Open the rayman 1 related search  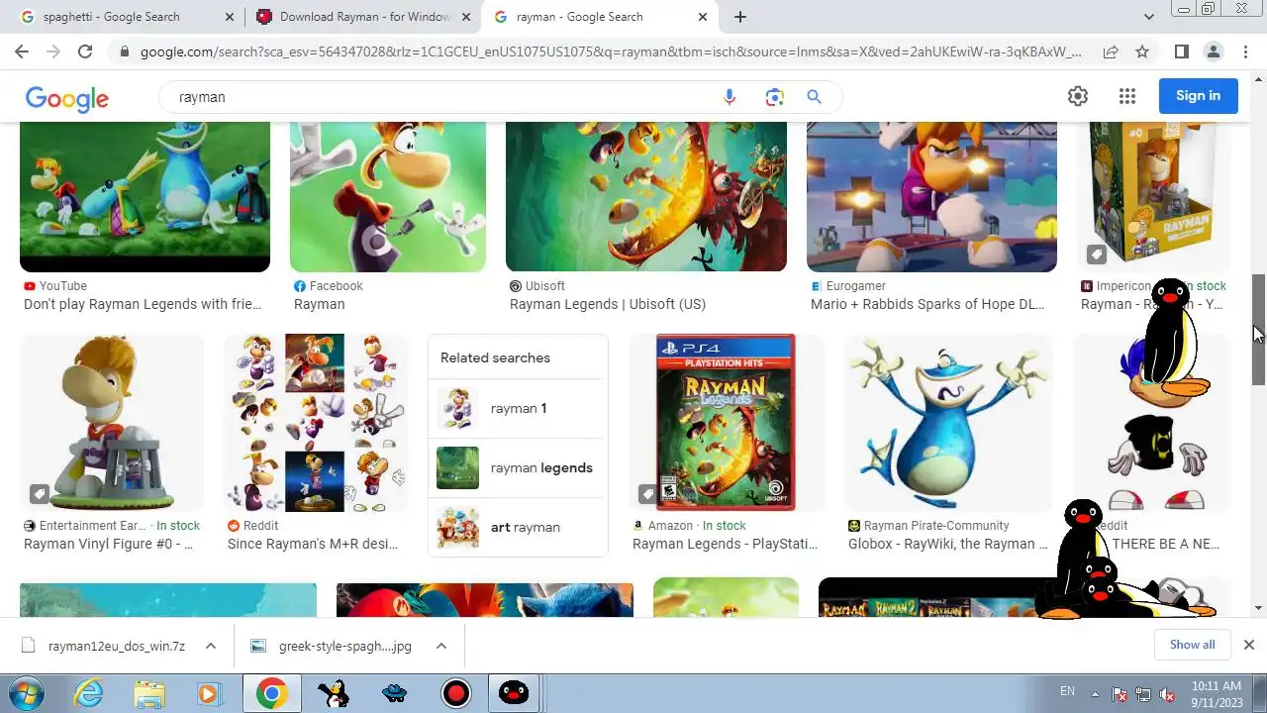519,408
